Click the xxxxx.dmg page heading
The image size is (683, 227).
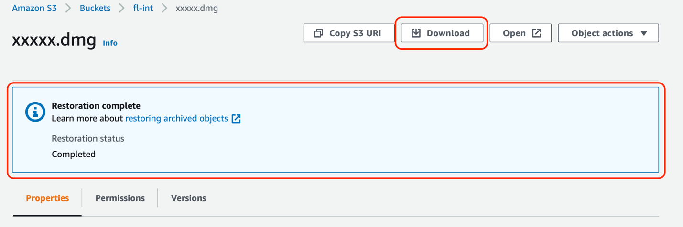pos(54,39)
